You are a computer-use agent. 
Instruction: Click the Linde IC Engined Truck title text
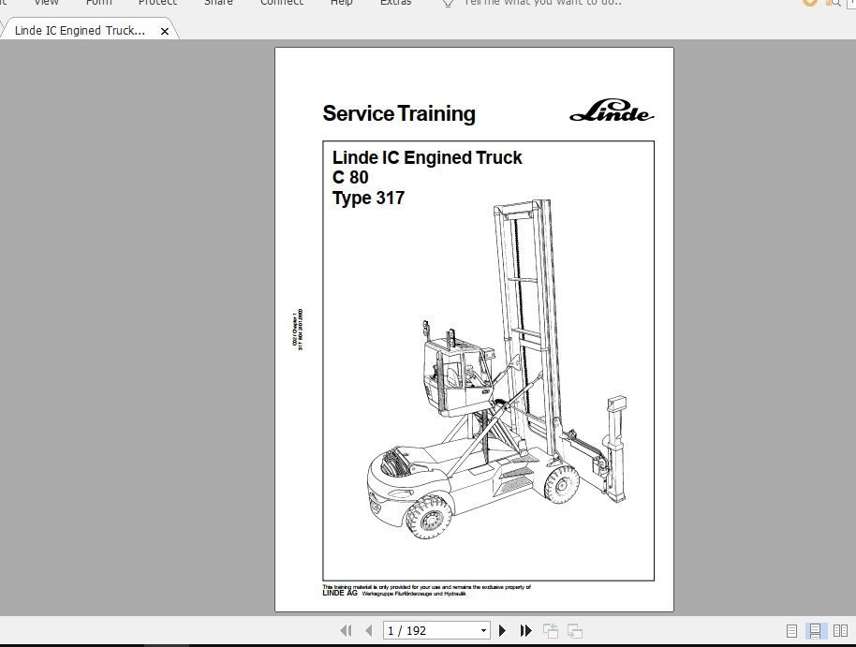click(427, 158)
